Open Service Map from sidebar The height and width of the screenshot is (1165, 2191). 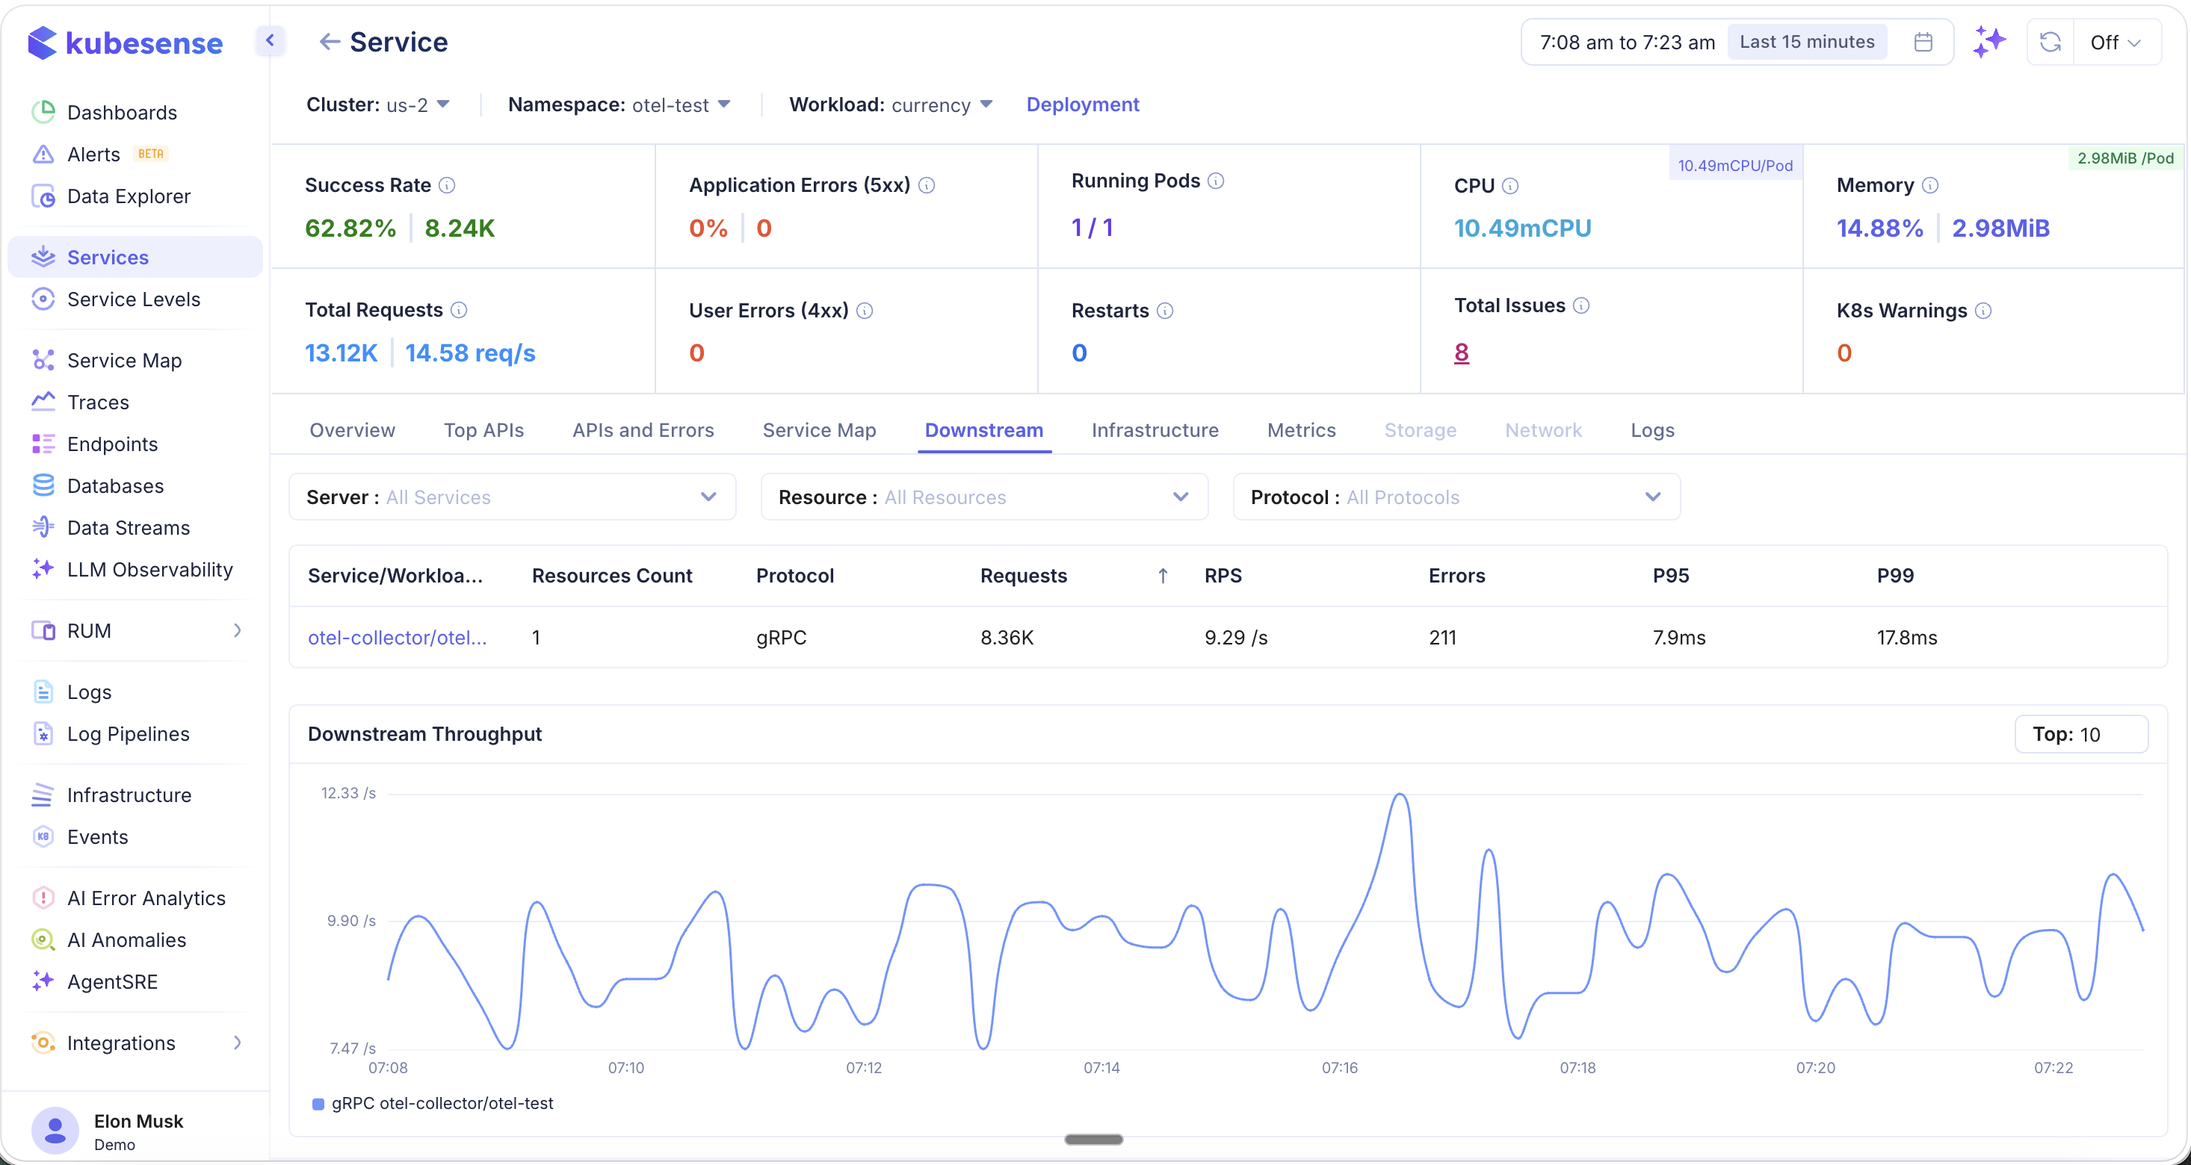pyautogui.click(x=124, y=360)
